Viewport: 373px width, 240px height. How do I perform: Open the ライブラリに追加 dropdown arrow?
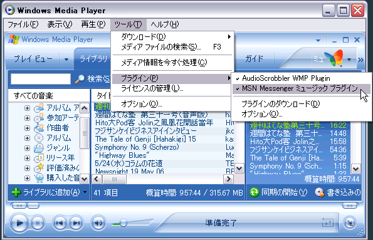[x=85, y=192]
